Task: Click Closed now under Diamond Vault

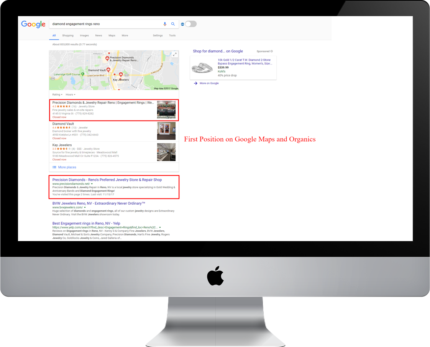Action: (59, 138)
